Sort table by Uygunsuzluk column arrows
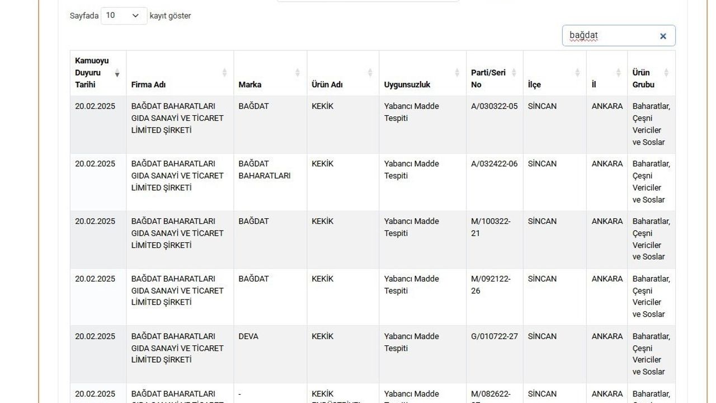This screenshot has height=403, width=716. (457, 73)
